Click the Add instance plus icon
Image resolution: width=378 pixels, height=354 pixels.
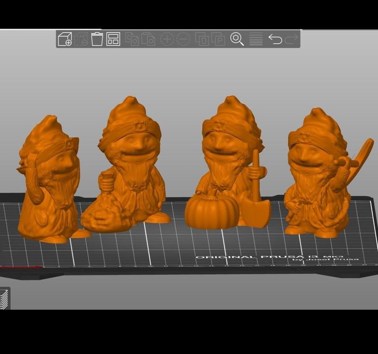[167, 40]
